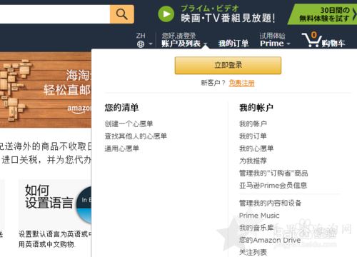Click the 立即登录 sign-in button
Image resolution: width=357 pixels, height=257 pixels.
click(228, 65)
